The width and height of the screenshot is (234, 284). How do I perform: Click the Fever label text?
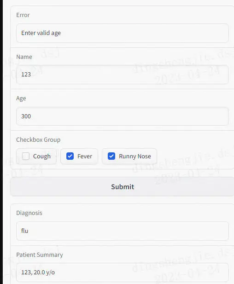tap(85, 156)
